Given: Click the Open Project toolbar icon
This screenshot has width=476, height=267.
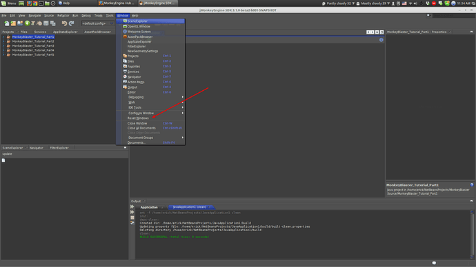Looking at the screenshot, I should click(20, 23).
